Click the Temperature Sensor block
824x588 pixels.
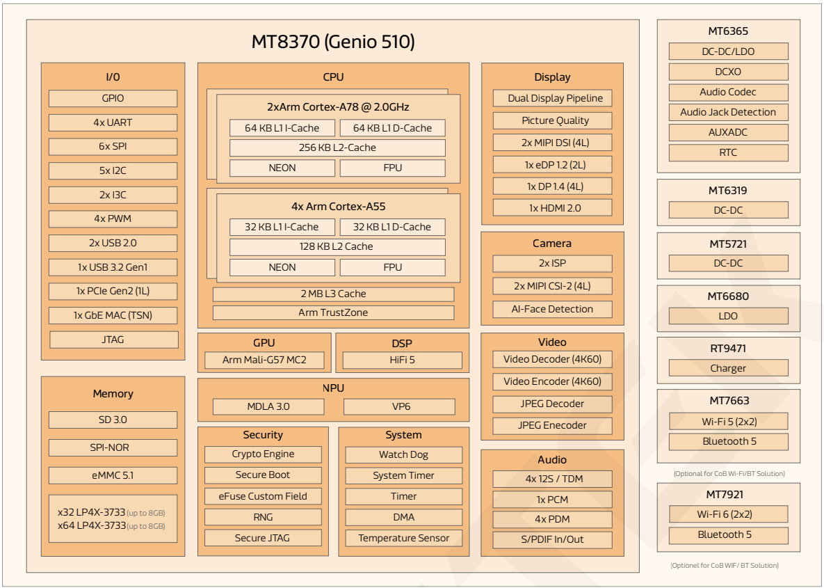coord(403,538)
